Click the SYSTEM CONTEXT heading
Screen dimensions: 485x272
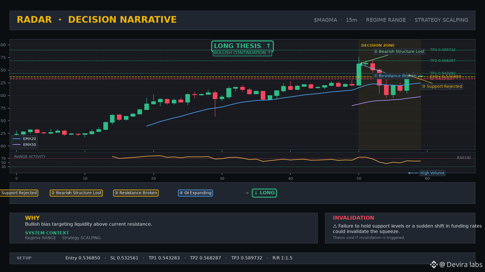pos(47,233)
